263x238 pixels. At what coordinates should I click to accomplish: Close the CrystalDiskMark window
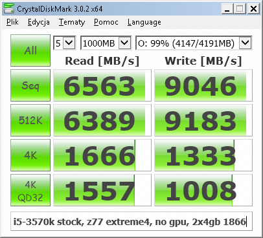(x=253, y=9)
